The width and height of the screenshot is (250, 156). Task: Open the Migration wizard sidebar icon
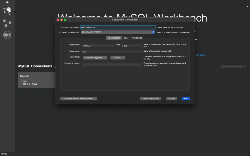(7, 35)
